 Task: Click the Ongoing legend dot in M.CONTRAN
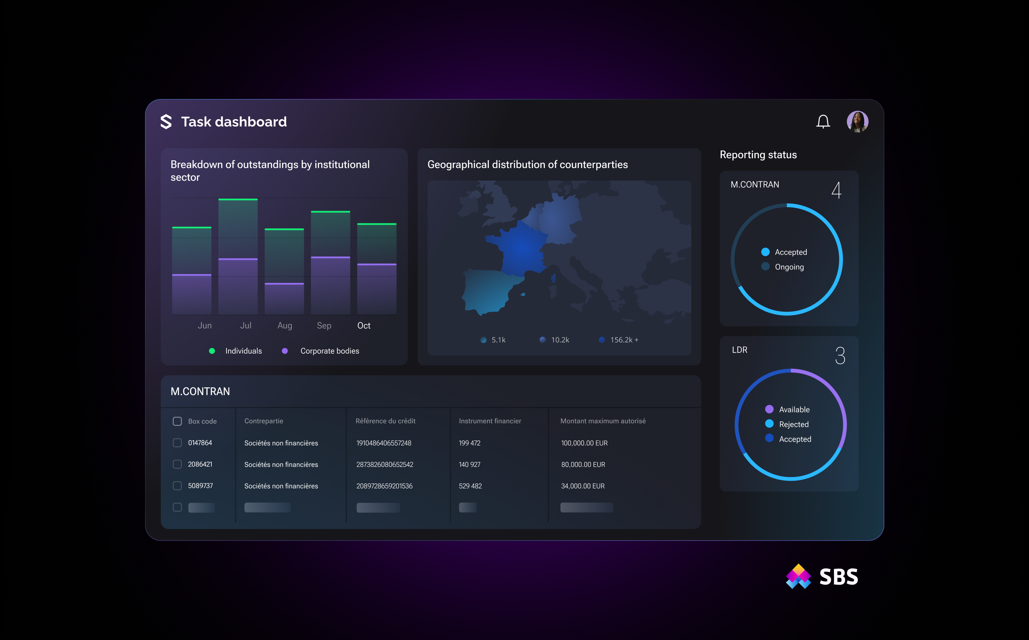[x=765, y=267]
